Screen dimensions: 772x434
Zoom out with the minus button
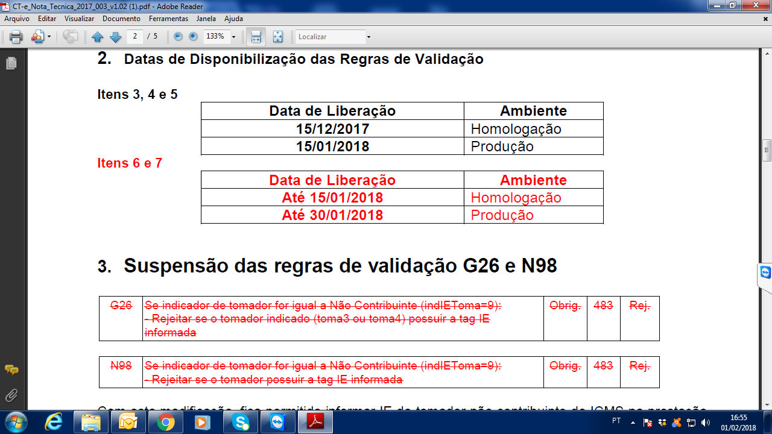(178, 37)
